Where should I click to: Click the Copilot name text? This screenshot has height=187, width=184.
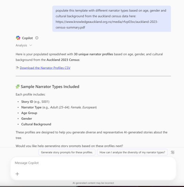coord(27,38)
